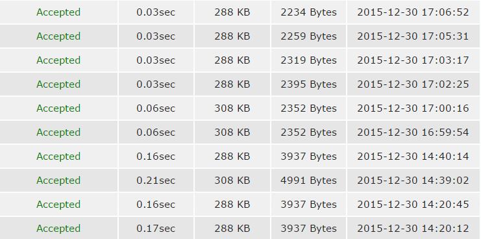The image size is (481, 239).
Task: Click the Accepted status dated 14:39:02
Action: click(58, 180)
